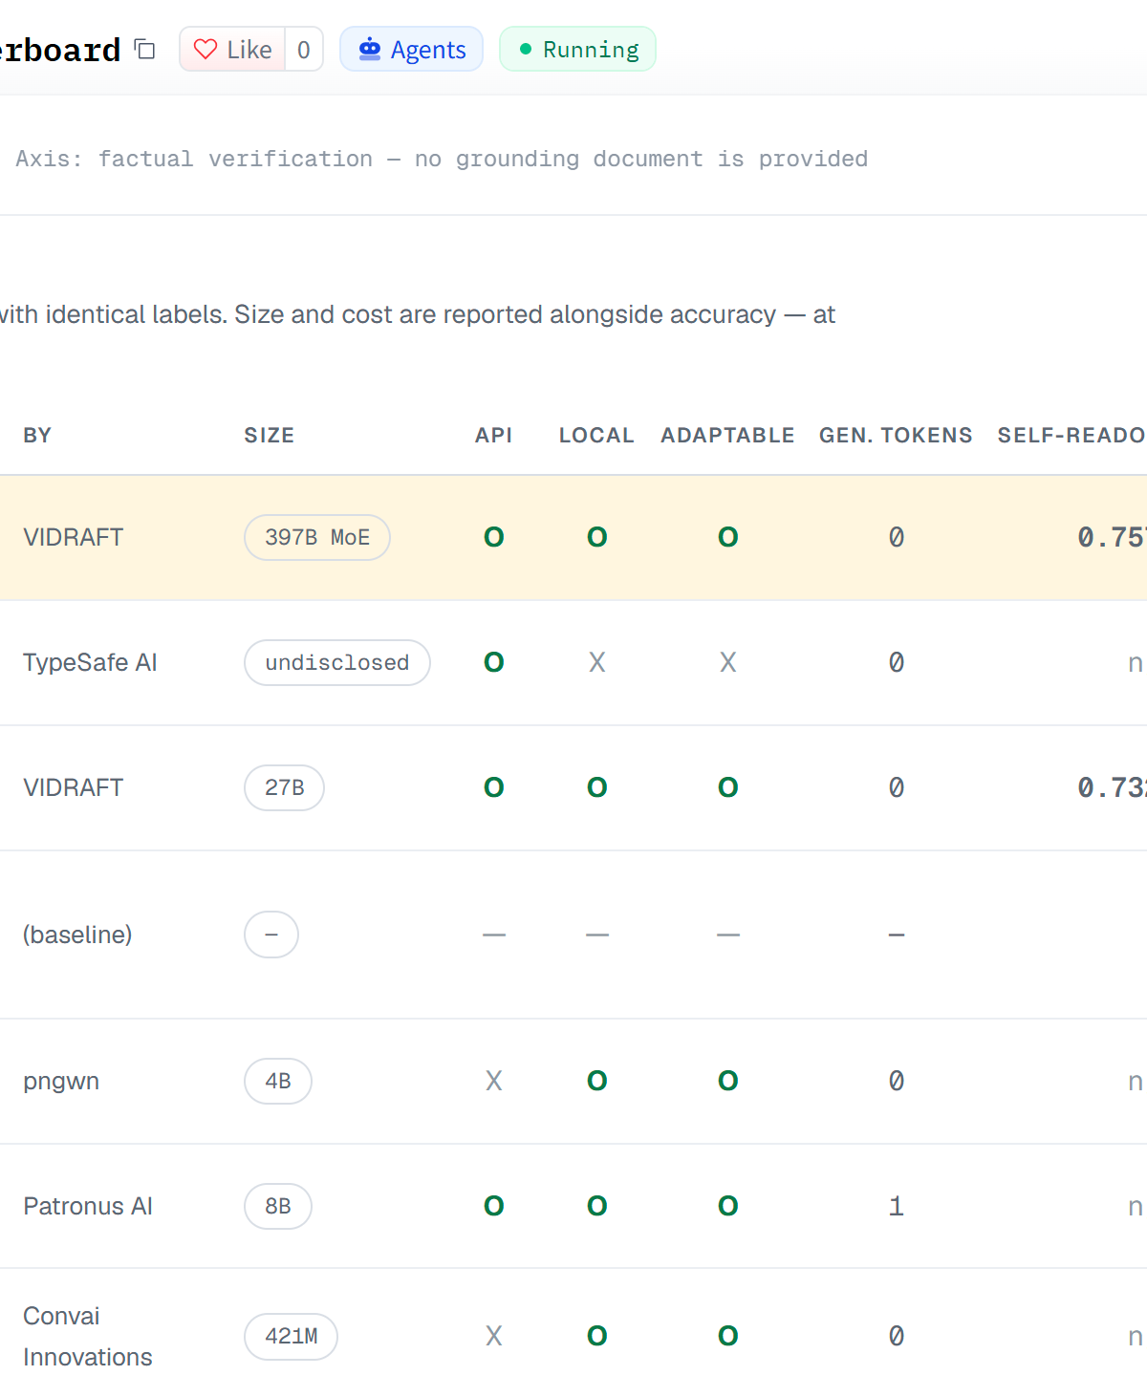This screenshot has width=1147, height=1397.
Task: Select the 4B size badge
Action: 278,1081
